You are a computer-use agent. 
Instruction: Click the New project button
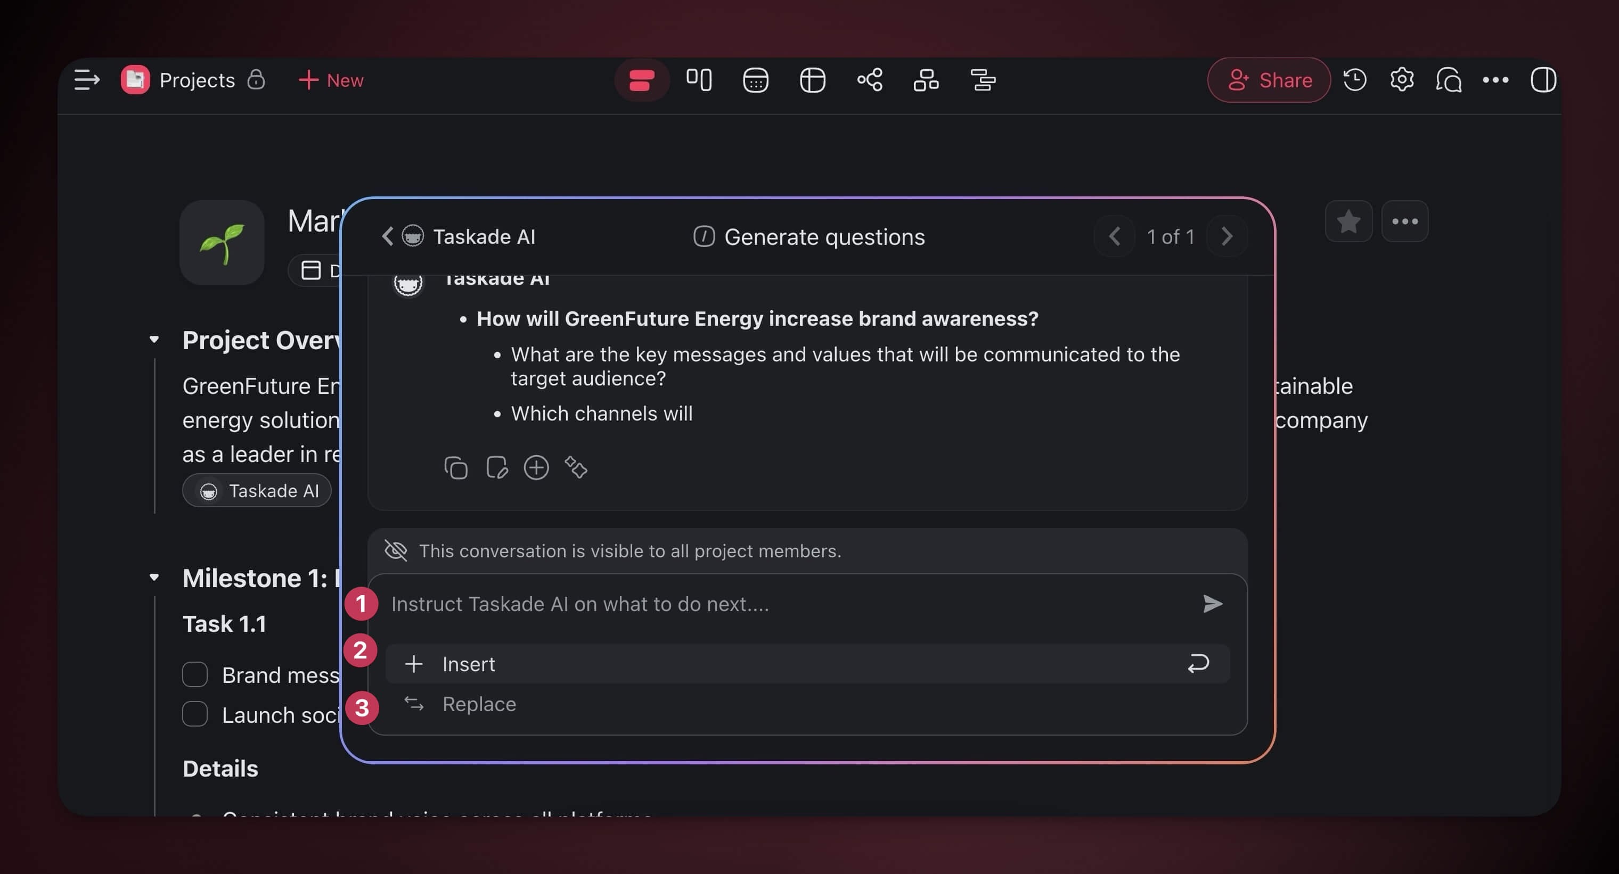[x=331, y=80]
